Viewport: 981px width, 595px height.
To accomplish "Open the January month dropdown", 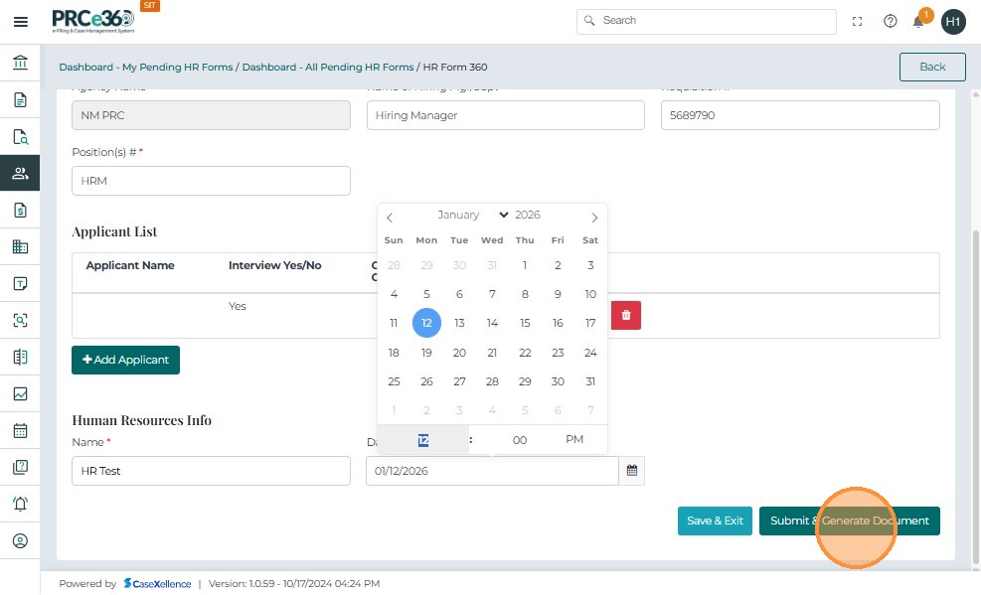I will pos(473,215).
